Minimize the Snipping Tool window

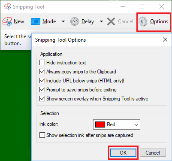(x=123, y=6)
